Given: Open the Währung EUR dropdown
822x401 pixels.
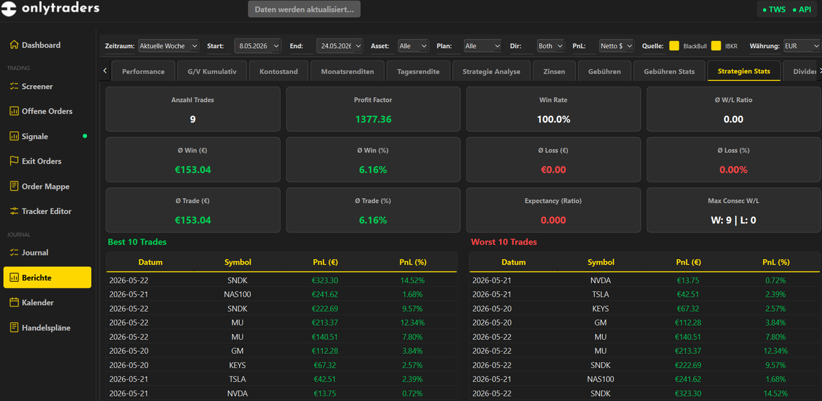Looking at the screenshot, I should (x=802, y=46).
